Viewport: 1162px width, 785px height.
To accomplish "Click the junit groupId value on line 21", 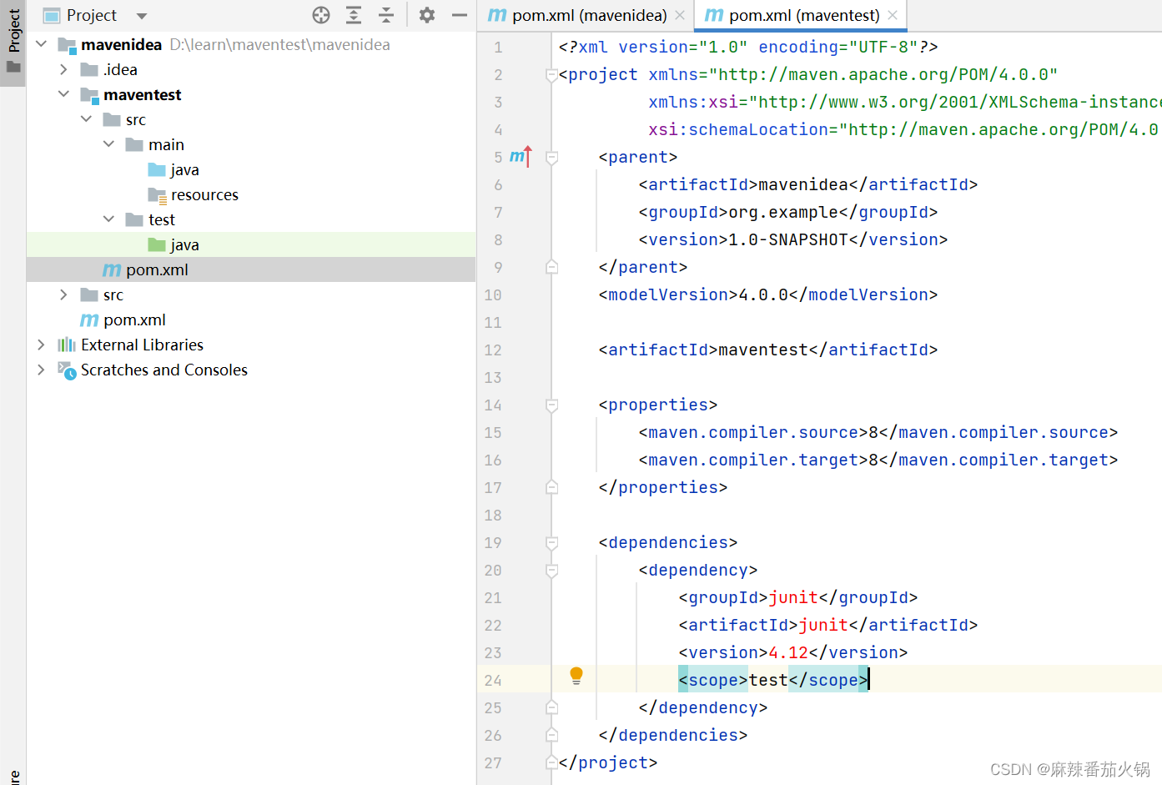I will coord(793,597).
